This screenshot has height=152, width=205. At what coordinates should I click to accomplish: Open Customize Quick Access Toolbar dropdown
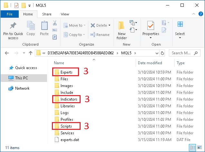30,6
